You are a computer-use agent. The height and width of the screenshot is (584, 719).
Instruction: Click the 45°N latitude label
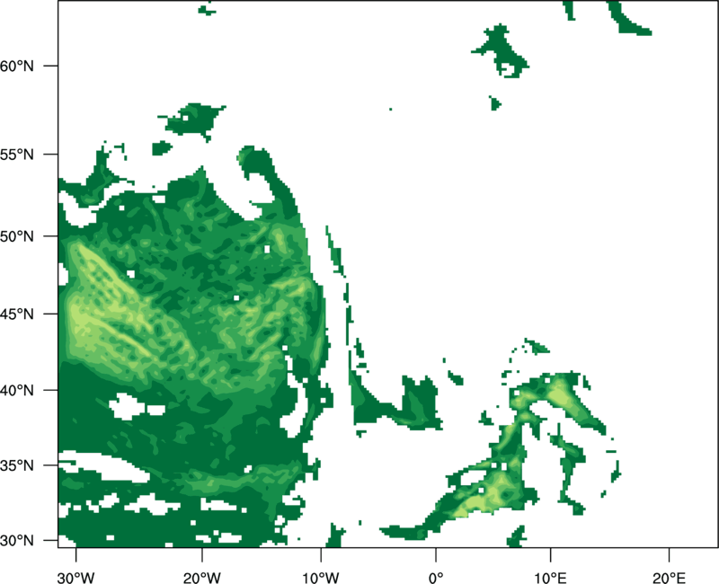click(x=16, y=314)
